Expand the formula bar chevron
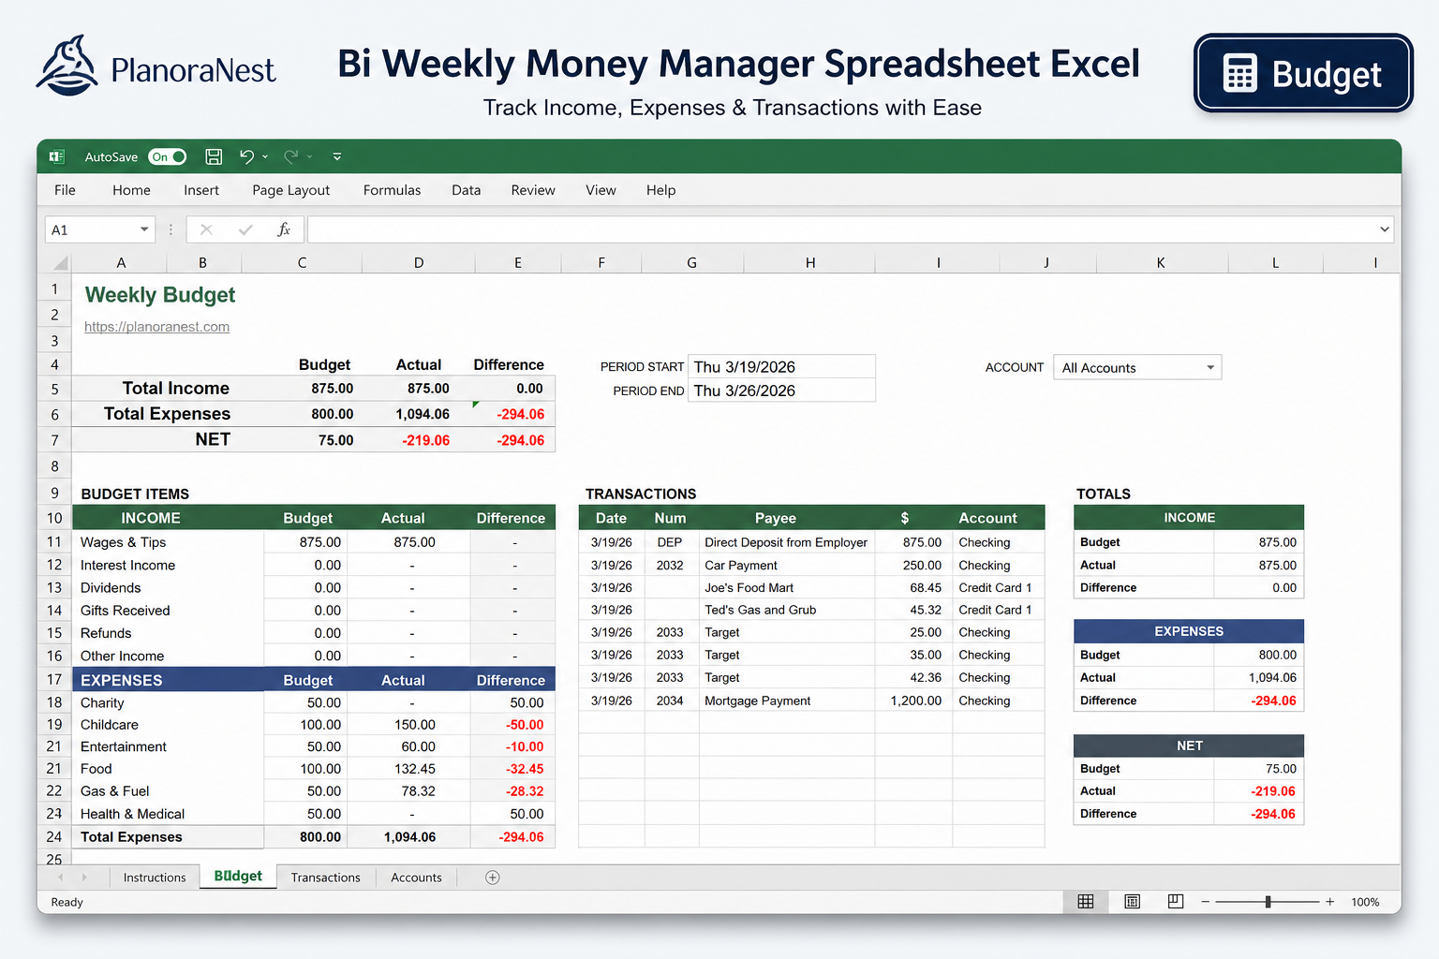 pyautogui.click(x=1385, y=229)
